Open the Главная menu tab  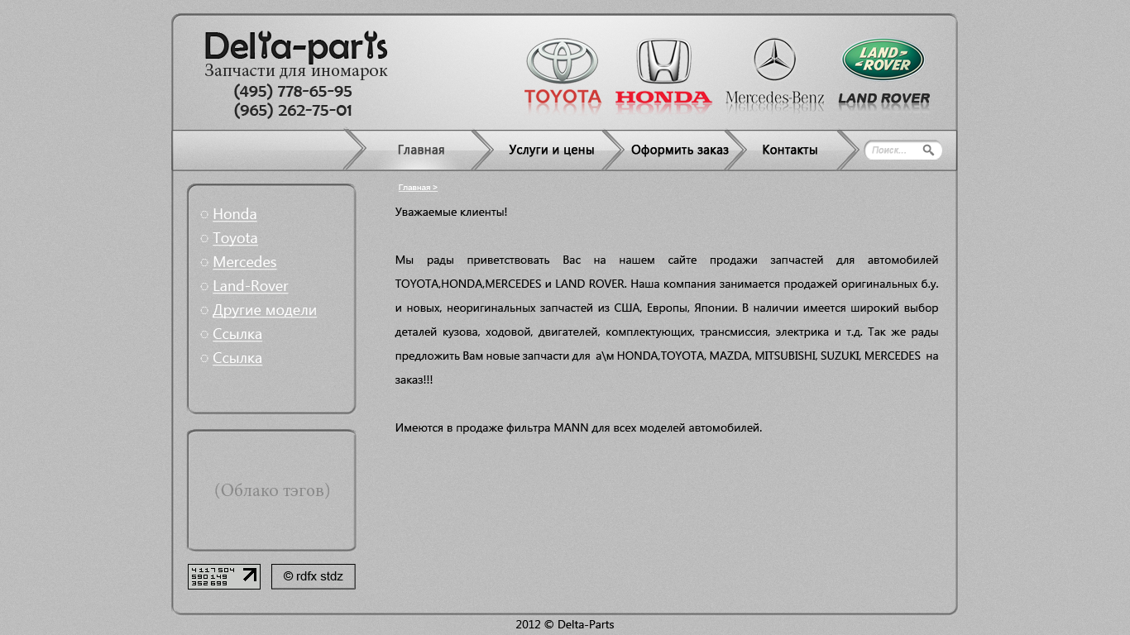coord(421,150)
